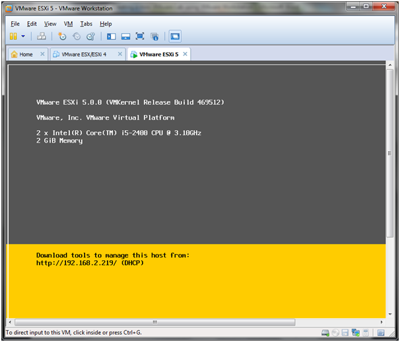
Task: Click the ESXi 5.0.0 build version line
Action: point(130,102)
